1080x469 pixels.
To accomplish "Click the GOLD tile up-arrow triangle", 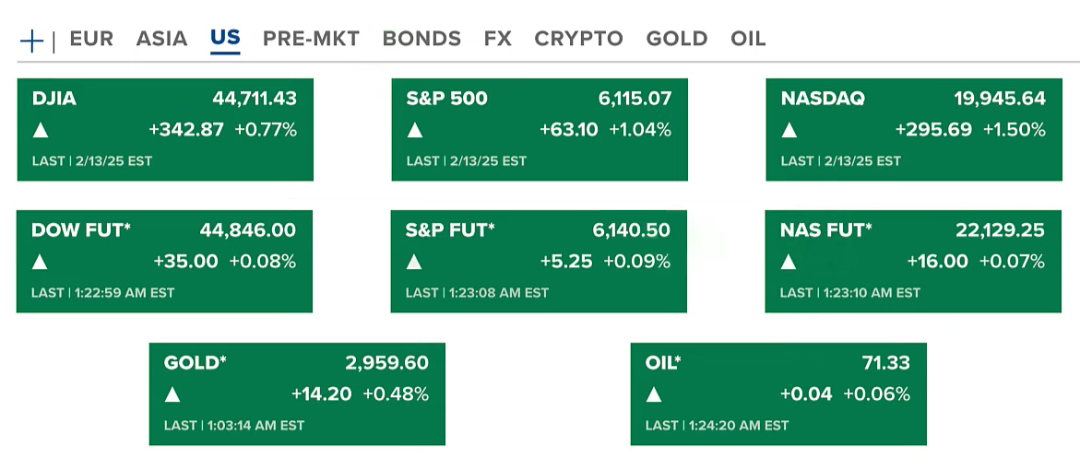I will [x=172, y=394].
